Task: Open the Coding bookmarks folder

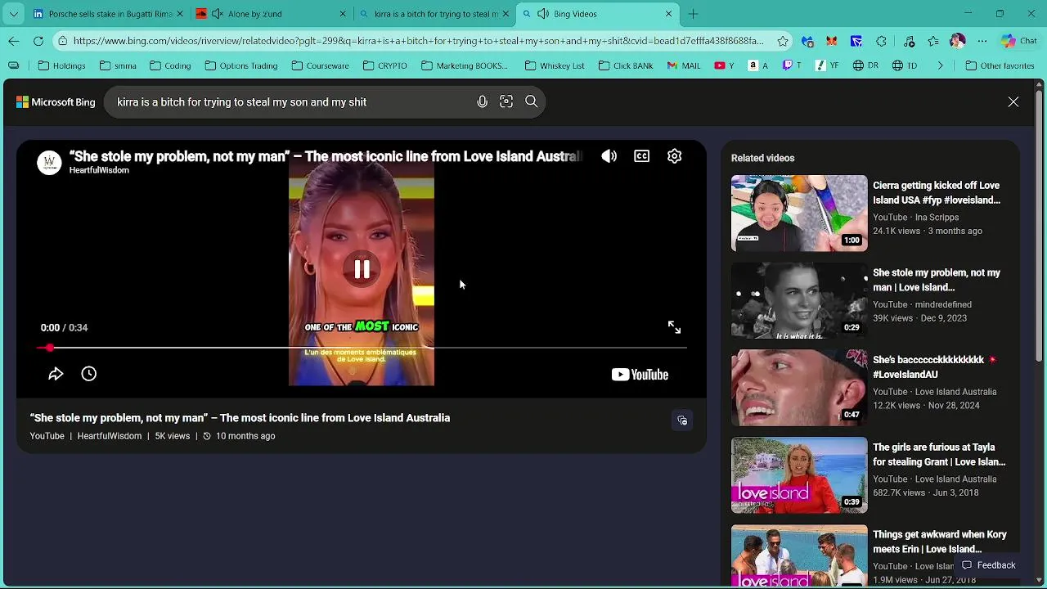Action: (x=169, y=65)
